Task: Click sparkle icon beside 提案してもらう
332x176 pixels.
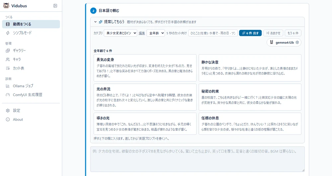Action: point(101,22)
